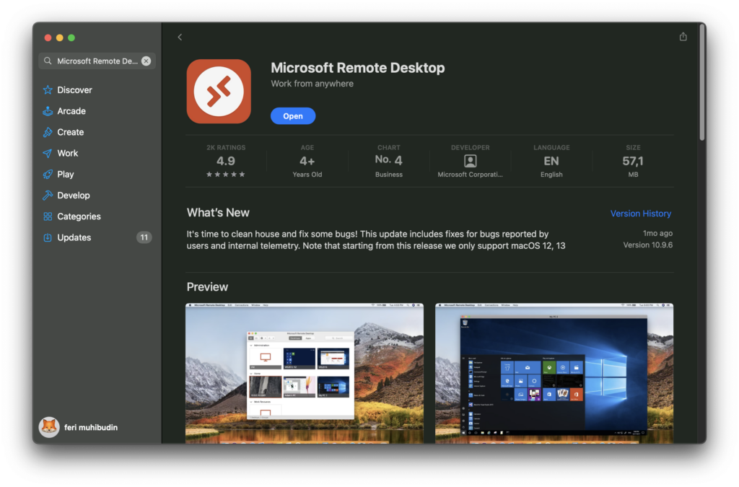Viewport: 739px width, 487px height.
Task: Click the Microsoft Remote Desktop title
Action: coord(358,68)
